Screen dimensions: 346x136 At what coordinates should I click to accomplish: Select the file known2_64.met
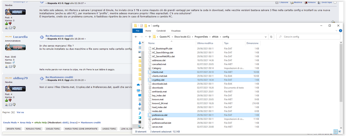tap(204, 103)
